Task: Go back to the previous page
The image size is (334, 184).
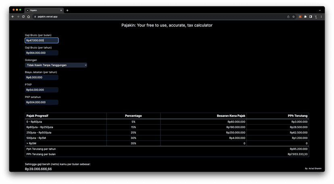Action: click(13, 16)
